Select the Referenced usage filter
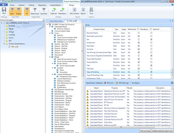This screenshot has height=133, width=174. pos(35,12)
